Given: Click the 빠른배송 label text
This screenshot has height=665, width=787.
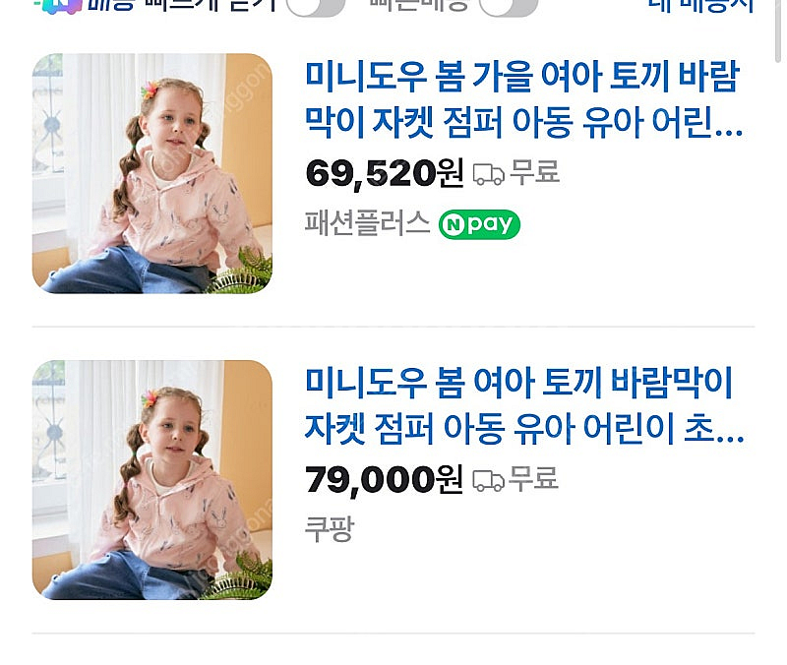Looking at the screenshot, I should (419, 5).
